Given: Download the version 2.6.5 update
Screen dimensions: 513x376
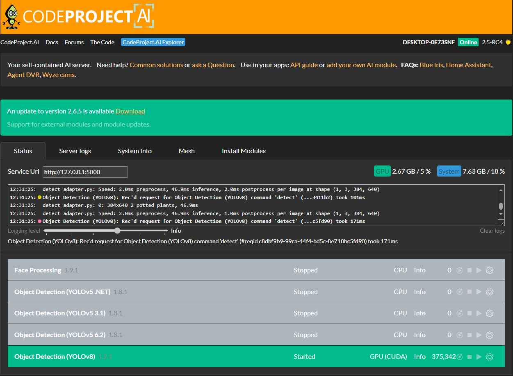Looking at the screenshot, I should 130,111.
